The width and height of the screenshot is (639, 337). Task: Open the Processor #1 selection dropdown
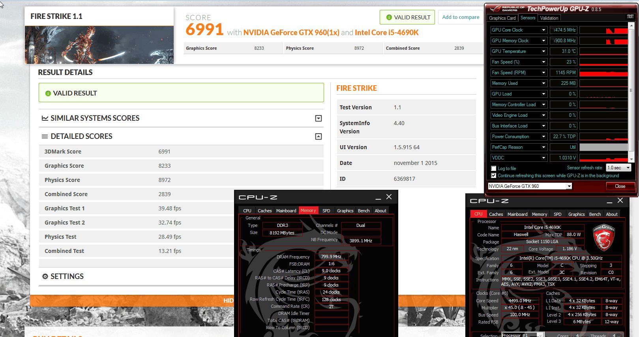click(x=523, y=335)
